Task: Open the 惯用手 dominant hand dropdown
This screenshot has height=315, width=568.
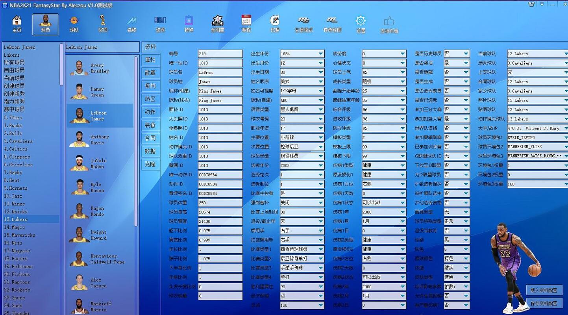Action: (302, 231)
